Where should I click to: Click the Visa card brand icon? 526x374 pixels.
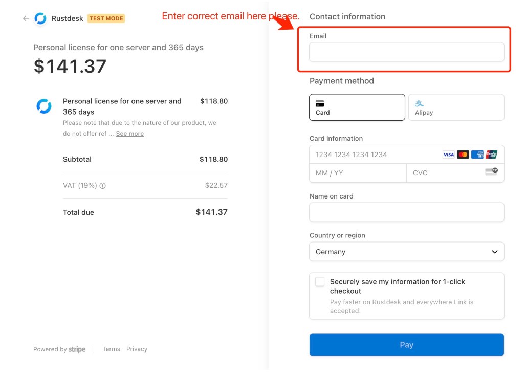coord(449,155)
